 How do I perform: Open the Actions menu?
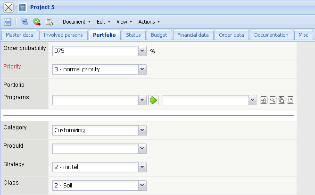click(149, 22)
